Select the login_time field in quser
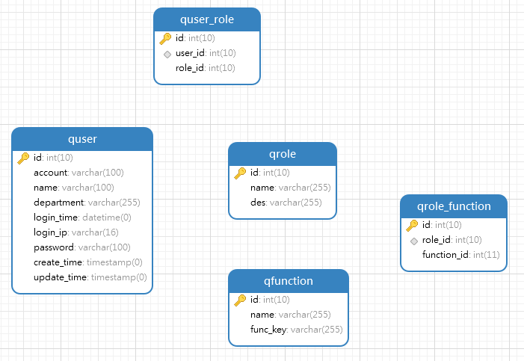The width and height of the screenshot is (524, 361). [x=82, y=217]
